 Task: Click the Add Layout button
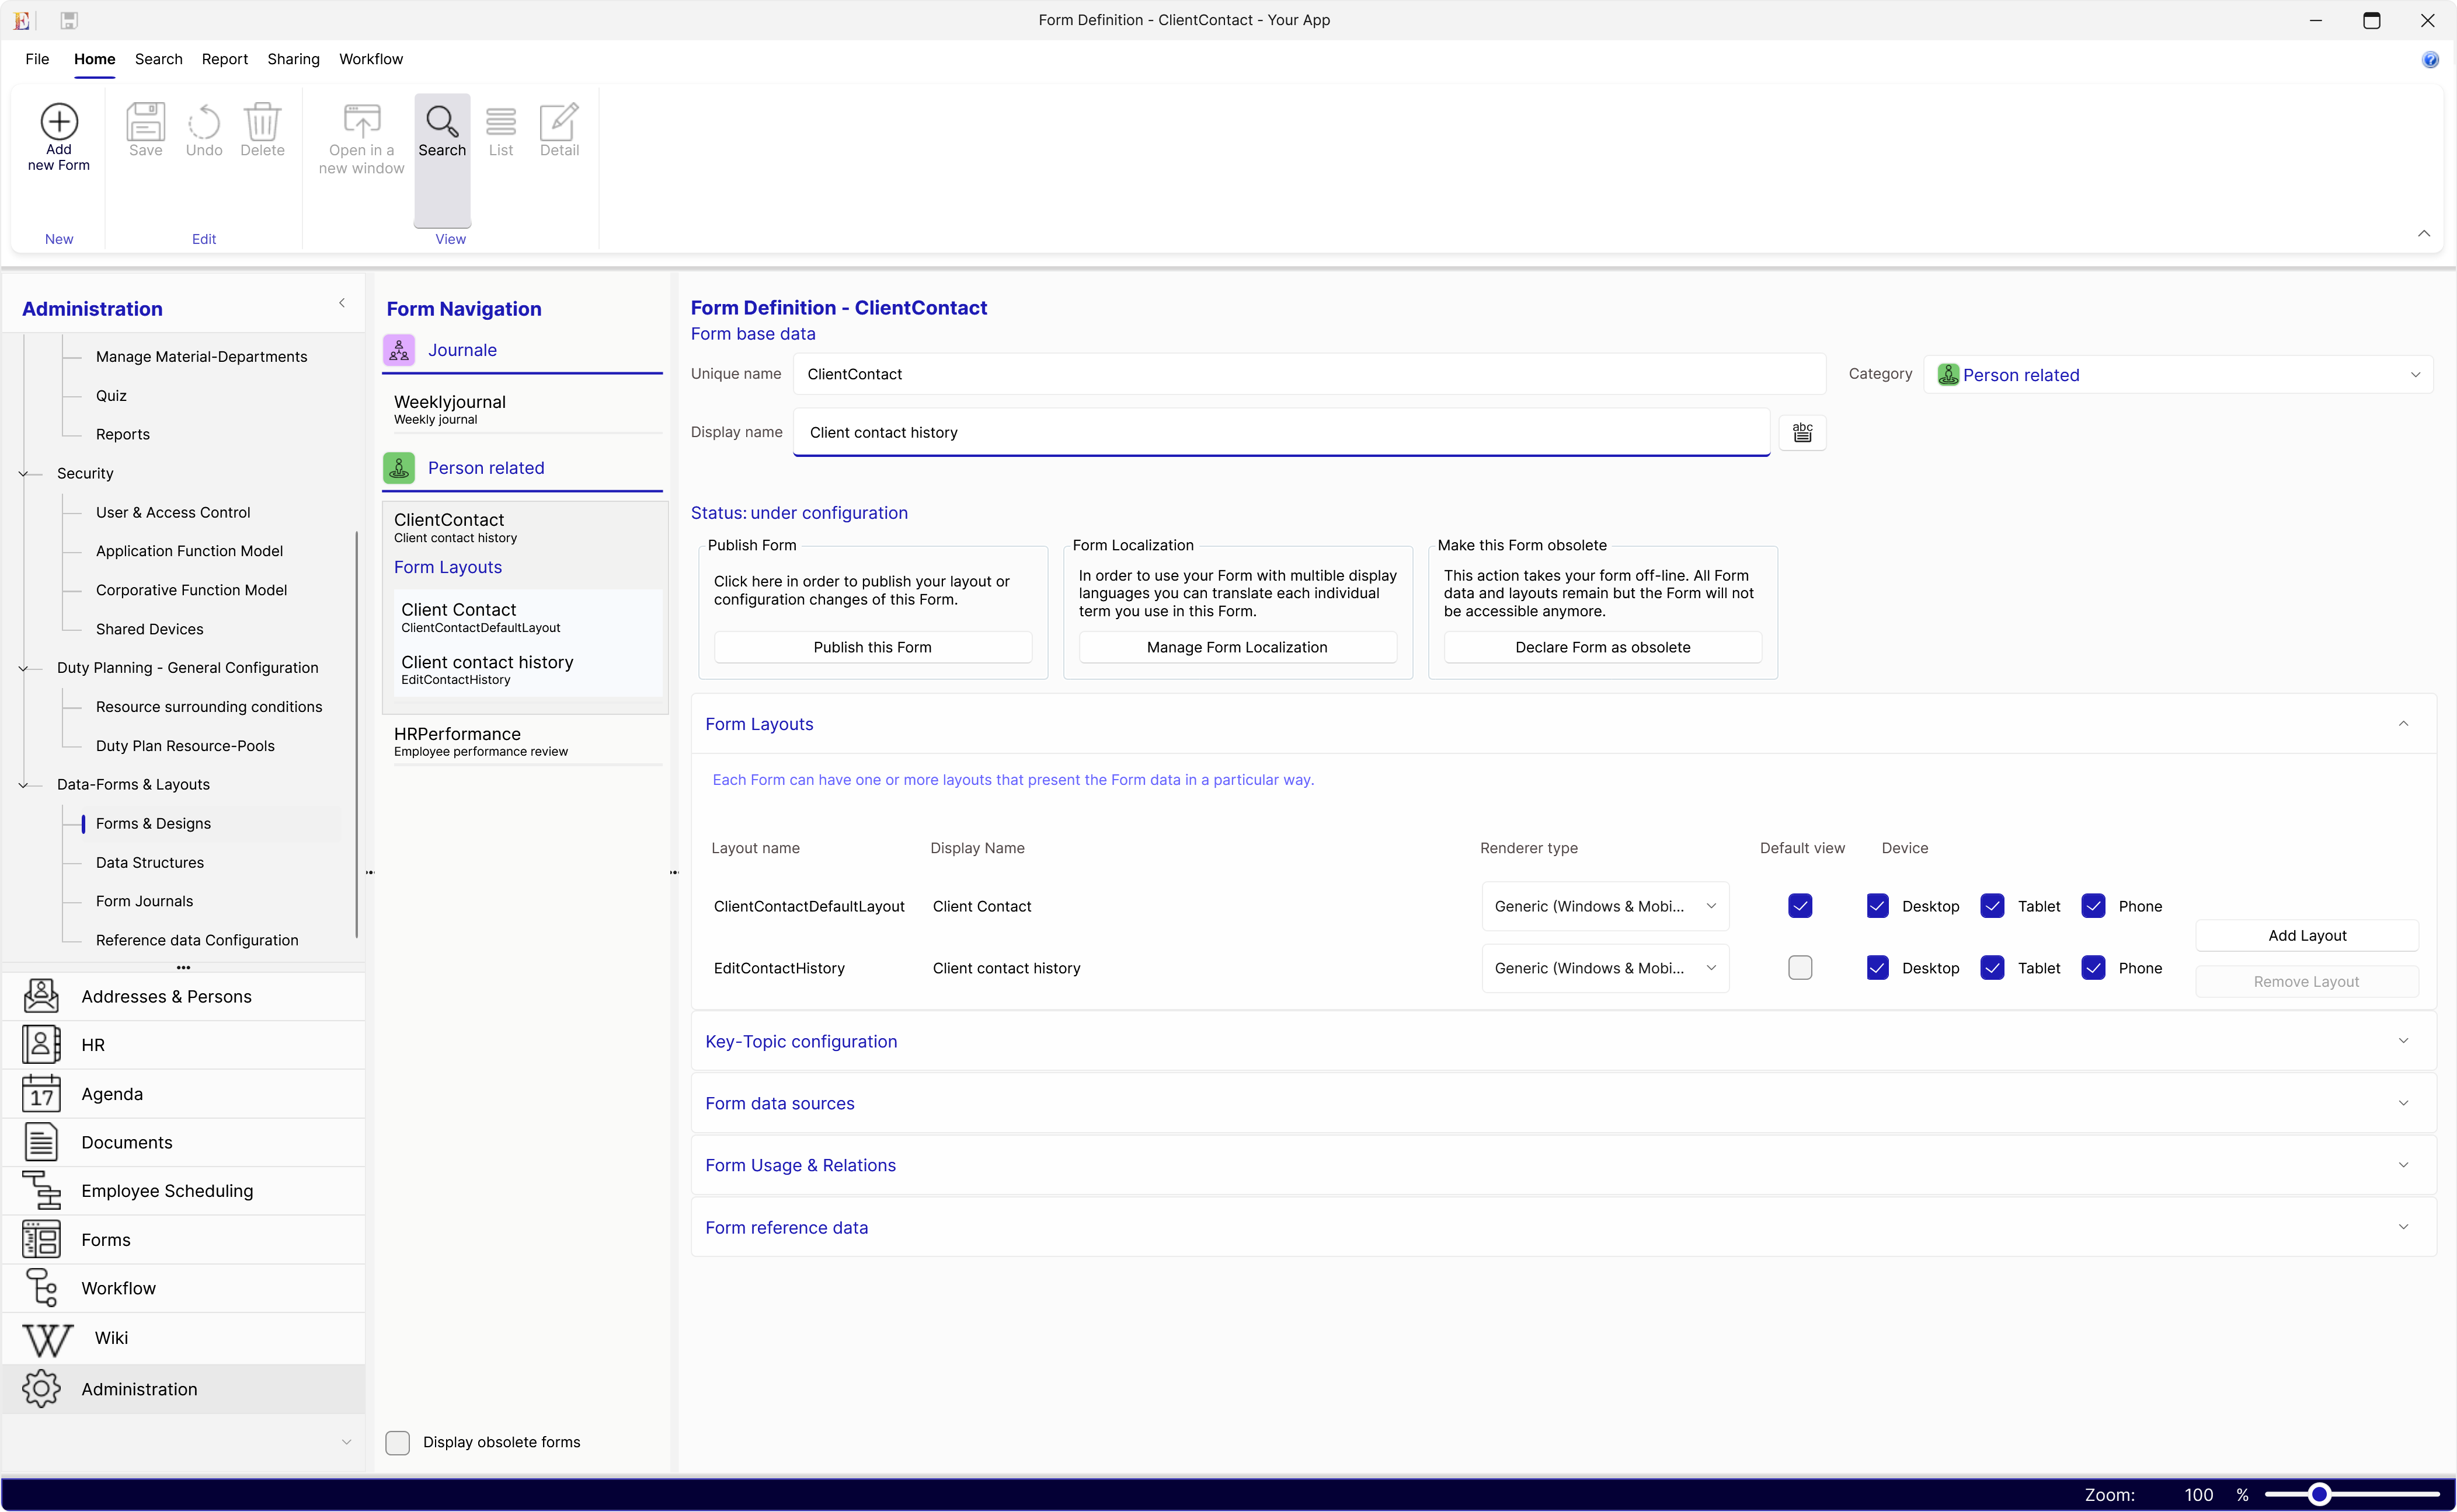pos(2307,936)
